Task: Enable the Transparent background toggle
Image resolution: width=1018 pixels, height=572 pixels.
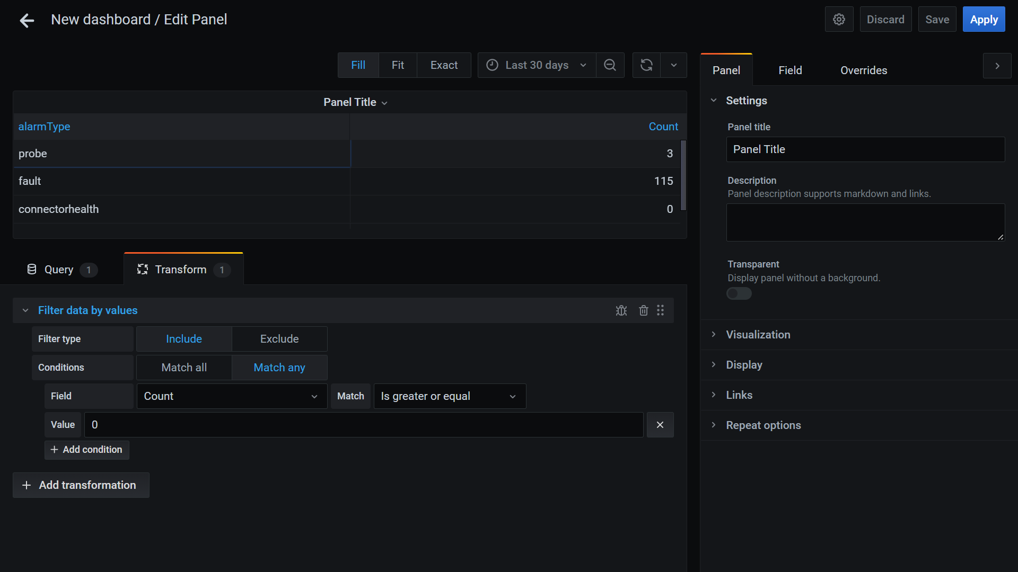Action: pyautogui.click(x=739, y=293)
